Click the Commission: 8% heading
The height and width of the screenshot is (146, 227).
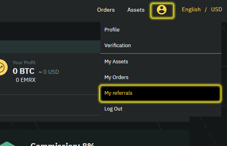[x=62, y=144]
